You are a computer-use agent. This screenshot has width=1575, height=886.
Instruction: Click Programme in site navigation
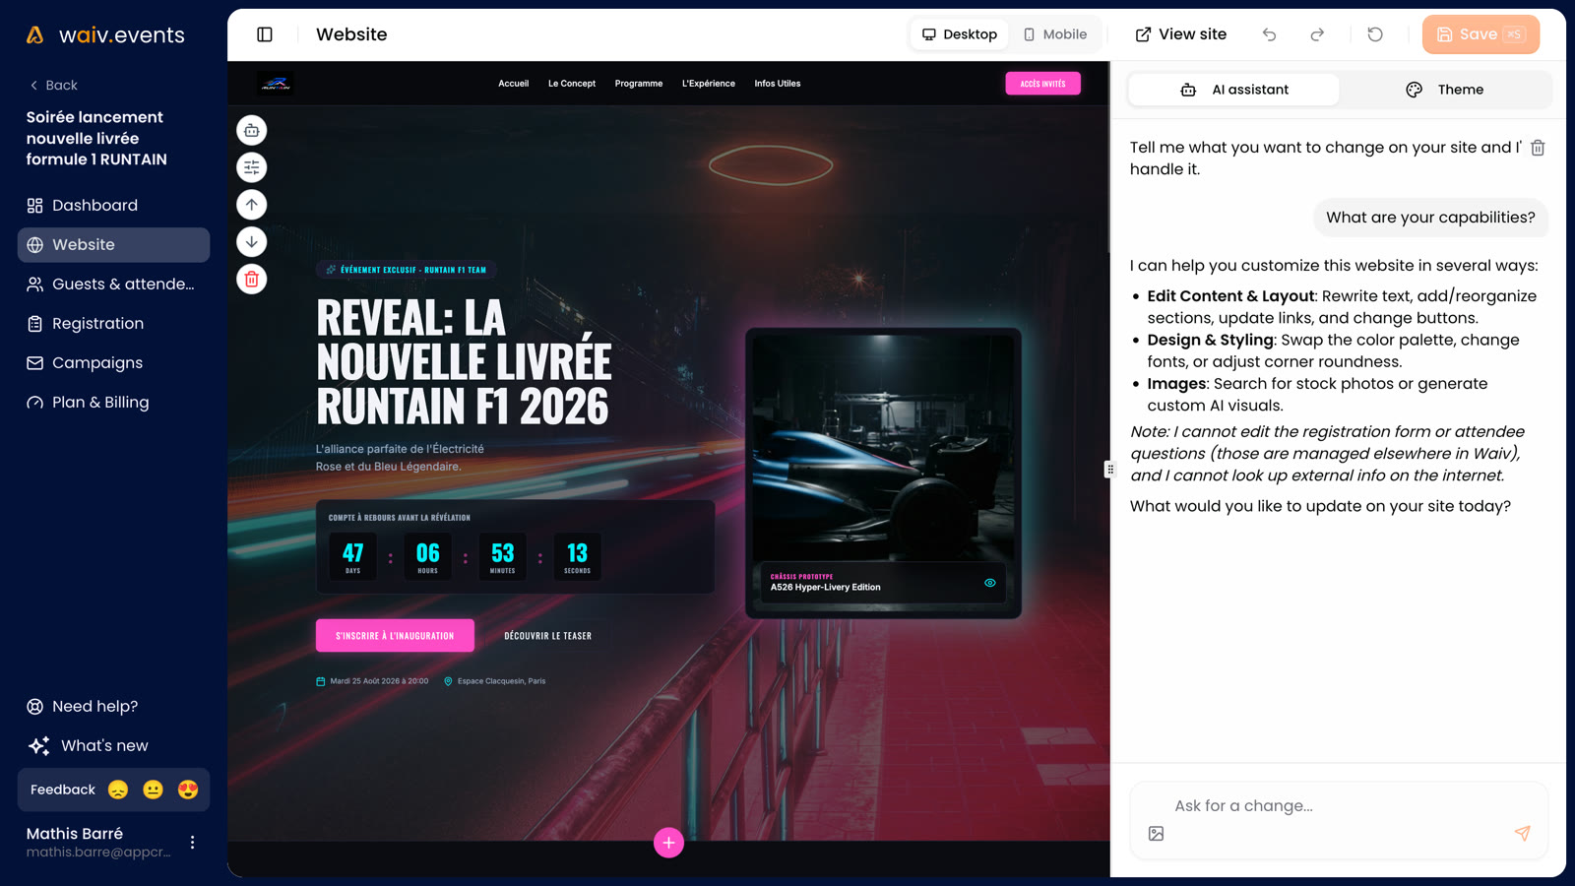pos(639,84)
